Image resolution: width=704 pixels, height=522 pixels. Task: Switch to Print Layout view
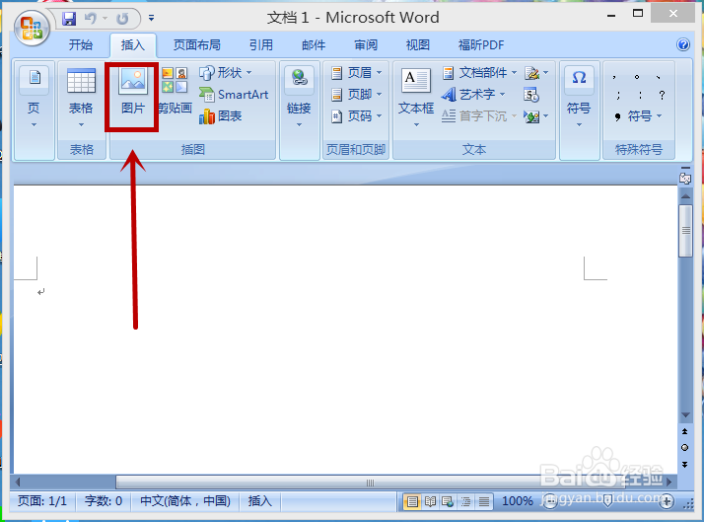point(412,501)
